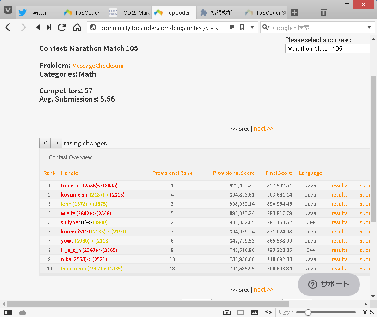Screen dimensions: 377x317
Task: Open H_a_s_h's profile
Action: [x=71, y=250]
